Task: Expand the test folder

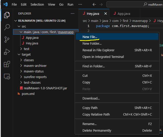Action: (21, 49)
